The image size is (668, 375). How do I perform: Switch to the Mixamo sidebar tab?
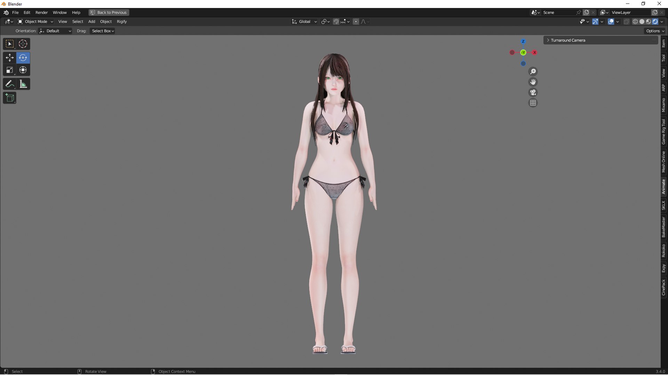[663, 105]
